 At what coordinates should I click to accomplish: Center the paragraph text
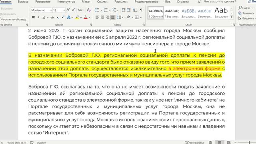pos(102,17)
